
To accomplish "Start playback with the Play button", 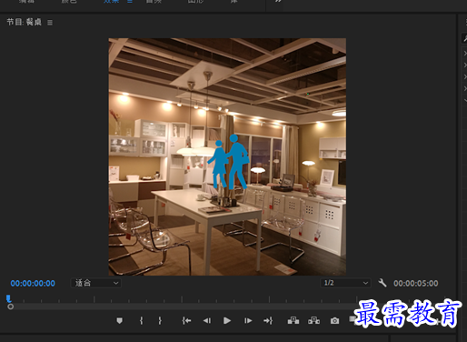I will click(227, 320).
